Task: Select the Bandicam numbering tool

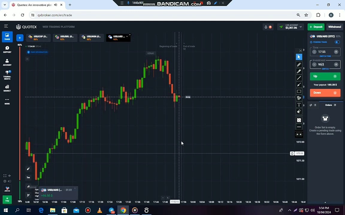Action: (299, 98)
